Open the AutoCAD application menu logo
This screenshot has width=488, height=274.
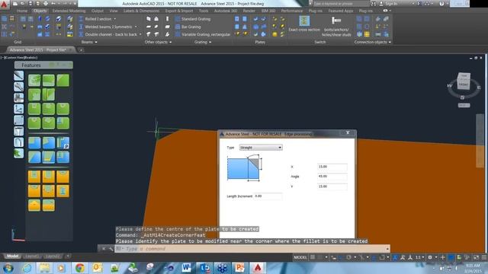click(x=4, y=4)
